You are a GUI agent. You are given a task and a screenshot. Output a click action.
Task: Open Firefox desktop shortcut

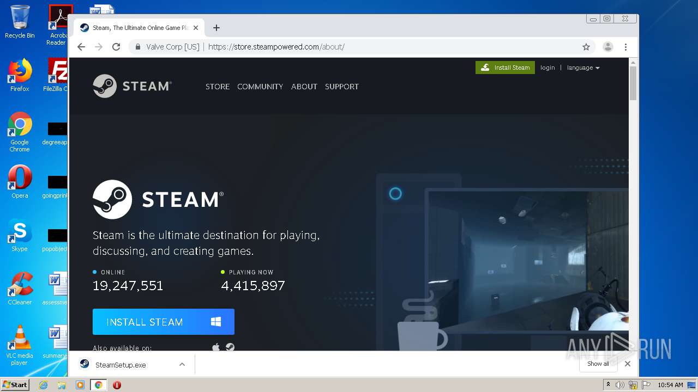[x=20, y=75]
